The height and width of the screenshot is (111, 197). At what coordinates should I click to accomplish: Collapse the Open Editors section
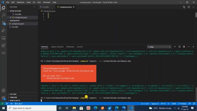coord(22,11)
